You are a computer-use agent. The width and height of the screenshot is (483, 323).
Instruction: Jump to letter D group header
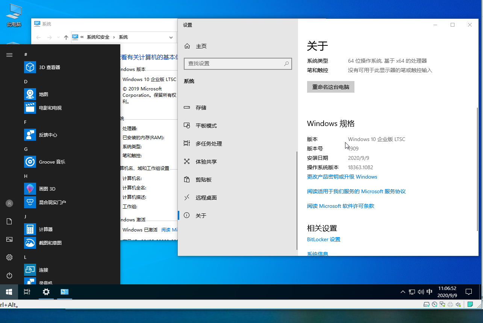pyautogui.click(x=26, y=81)
